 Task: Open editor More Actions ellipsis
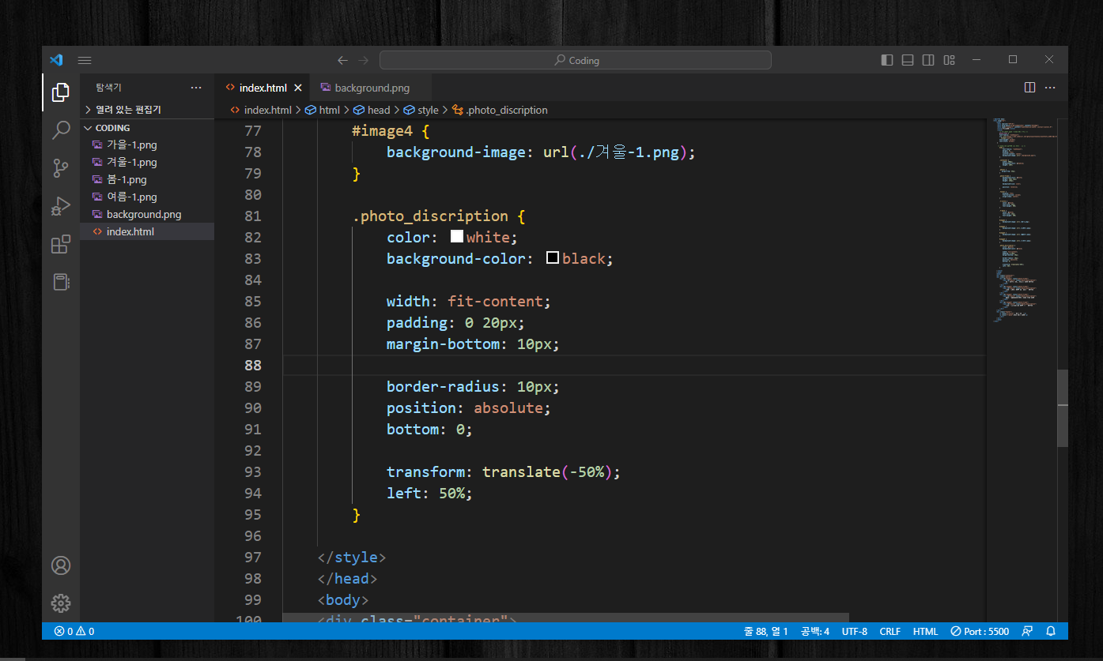click(x=1050, y=88)
